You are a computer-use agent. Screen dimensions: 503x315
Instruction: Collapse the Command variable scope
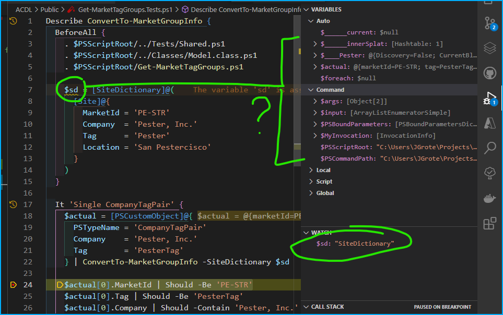pyautogui.click(x=311, y=90)
